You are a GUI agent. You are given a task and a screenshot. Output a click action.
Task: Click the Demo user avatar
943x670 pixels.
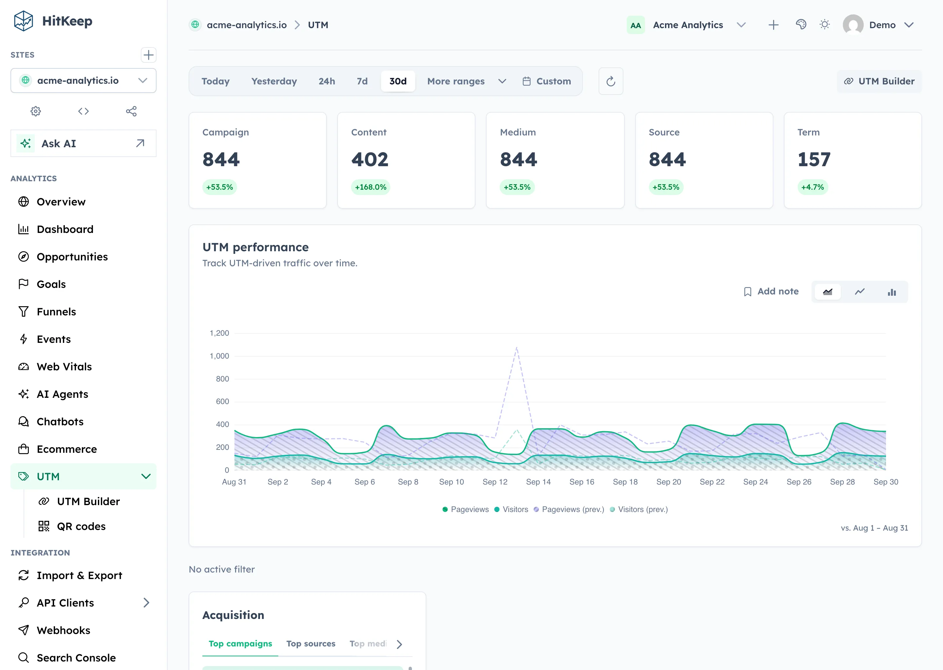click(x=853, y=25)
